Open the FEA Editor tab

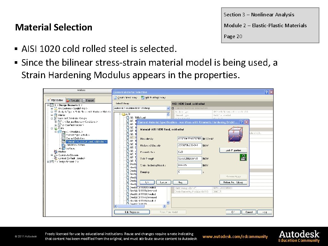pyautogui.click(x=55, y=100)
